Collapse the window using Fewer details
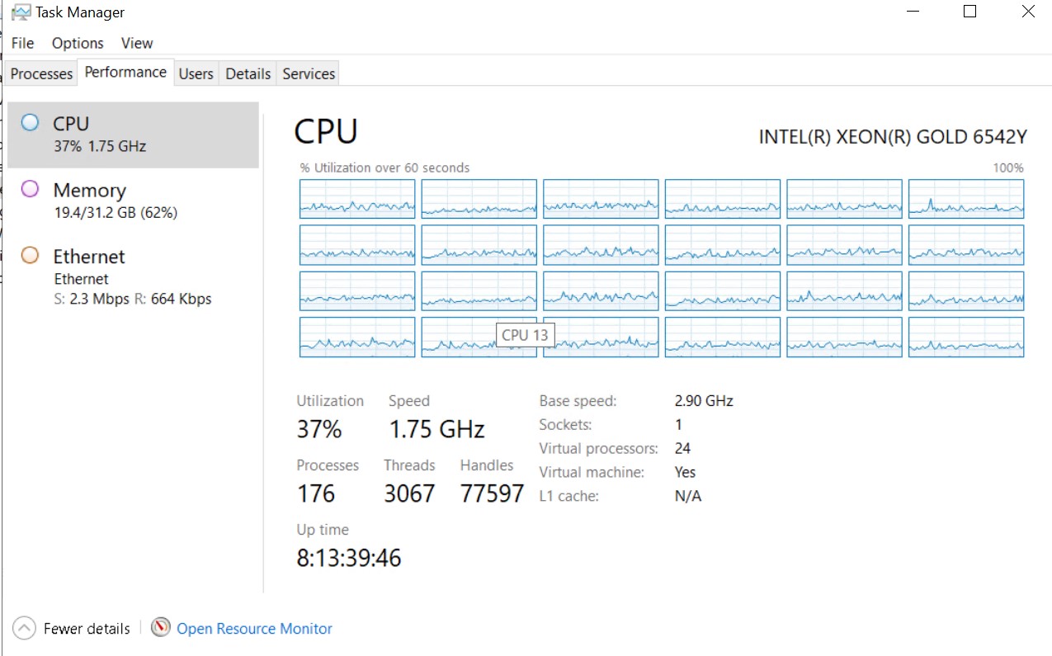This screenshot has width=1052, height=656. pos(87,628)
